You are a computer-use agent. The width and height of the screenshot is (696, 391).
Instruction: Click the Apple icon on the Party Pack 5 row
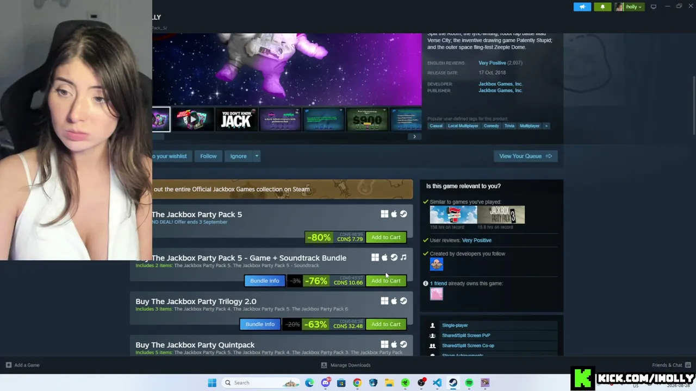(x=394, y=214)
